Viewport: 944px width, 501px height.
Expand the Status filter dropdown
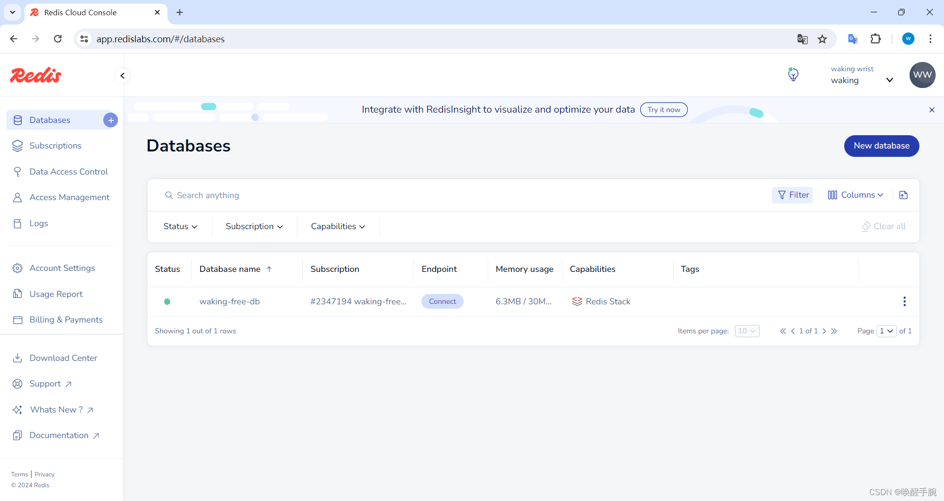tap(180, 227)
